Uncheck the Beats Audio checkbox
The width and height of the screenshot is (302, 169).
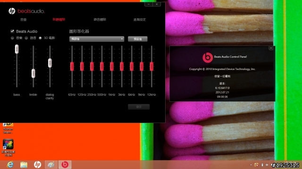12,31
